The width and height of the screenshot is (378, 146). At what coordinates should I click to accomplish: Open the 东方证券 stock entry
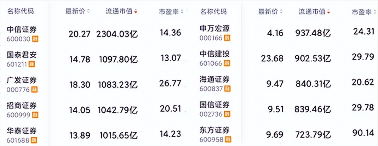click(214, 130)
